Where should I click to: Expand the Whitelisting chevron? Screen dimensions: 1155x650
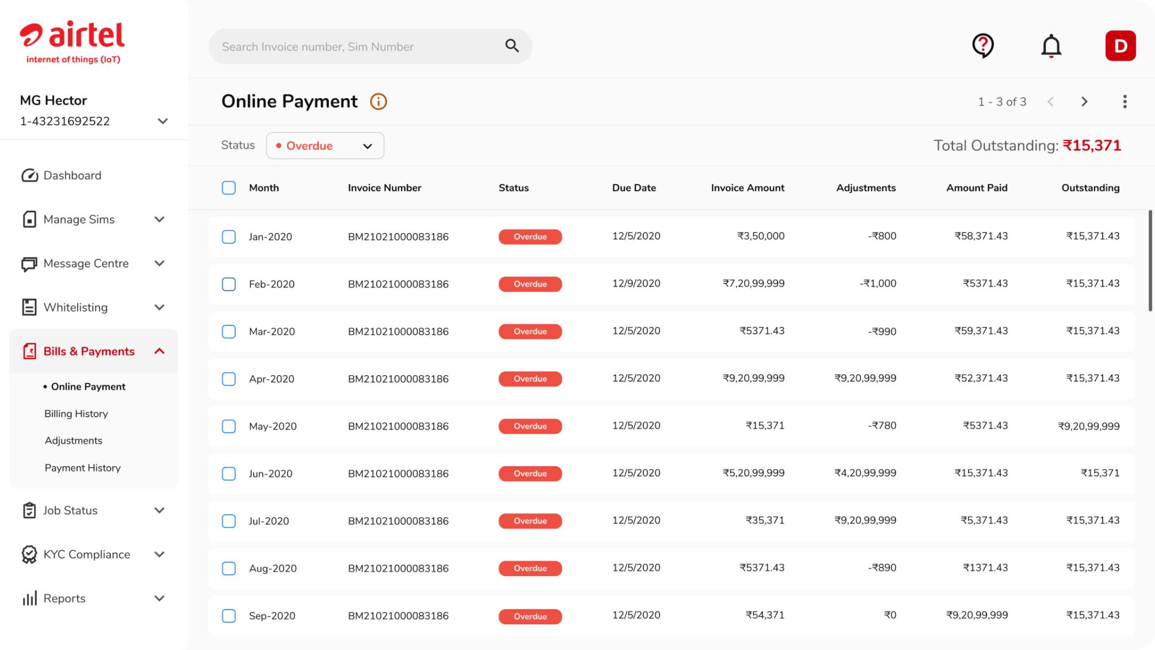(x=159, y=307)
